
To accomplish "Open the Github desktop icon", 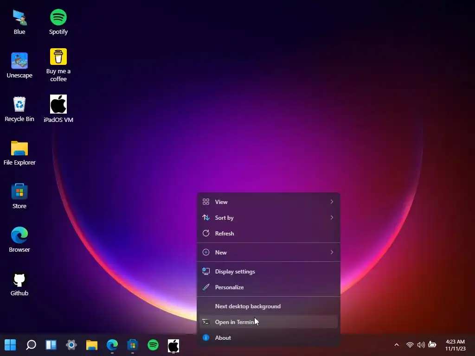I will (19, 283).
